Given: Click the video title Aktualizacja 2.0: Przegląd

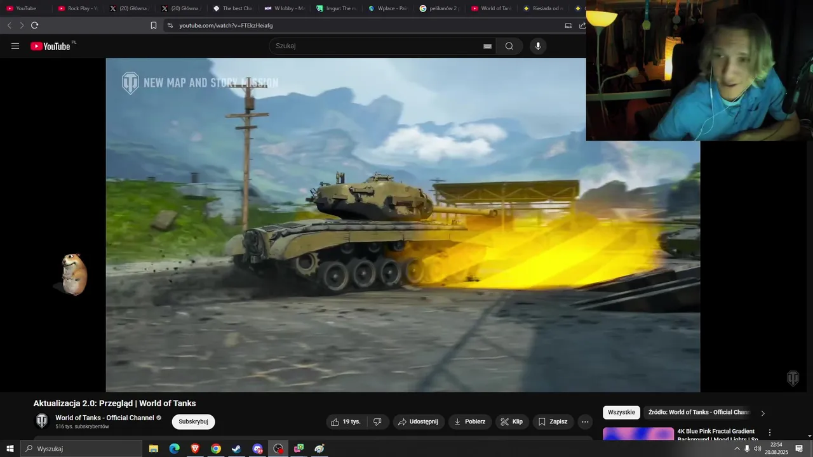Looking at the screenshot, I should 114,403.
